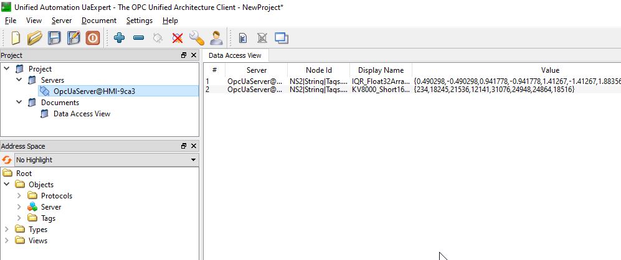The height and width of the screenshot is (260, 621).
Task: Disconnect server with the red X icon
Action: pos(177,38)
